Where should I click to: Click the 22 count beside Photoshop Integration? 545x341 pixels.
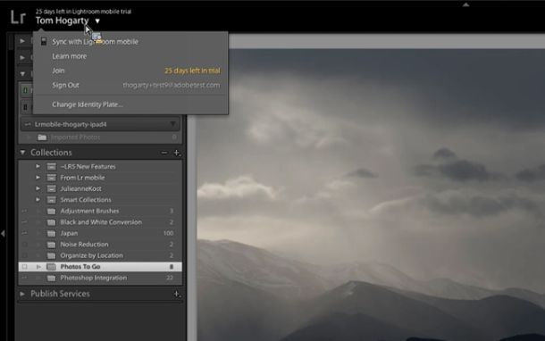click(x=170, y=278)
